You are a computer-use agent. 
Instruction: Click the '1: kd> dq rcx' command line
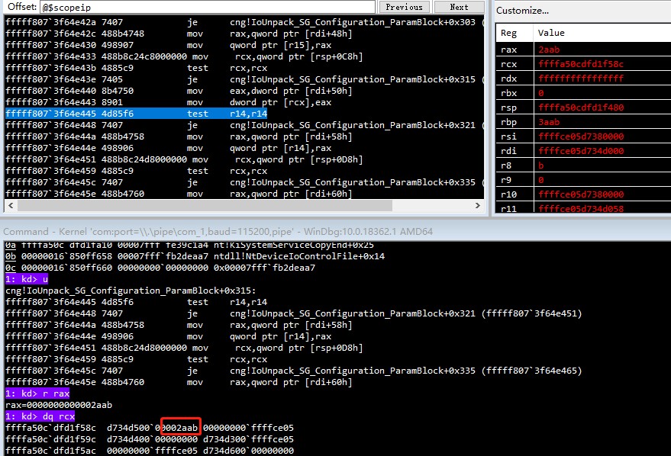[x=40, y=416]
